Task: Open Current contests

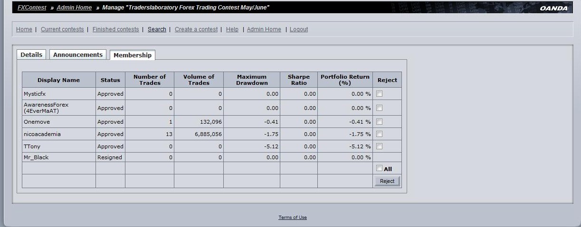Action: 62,29
